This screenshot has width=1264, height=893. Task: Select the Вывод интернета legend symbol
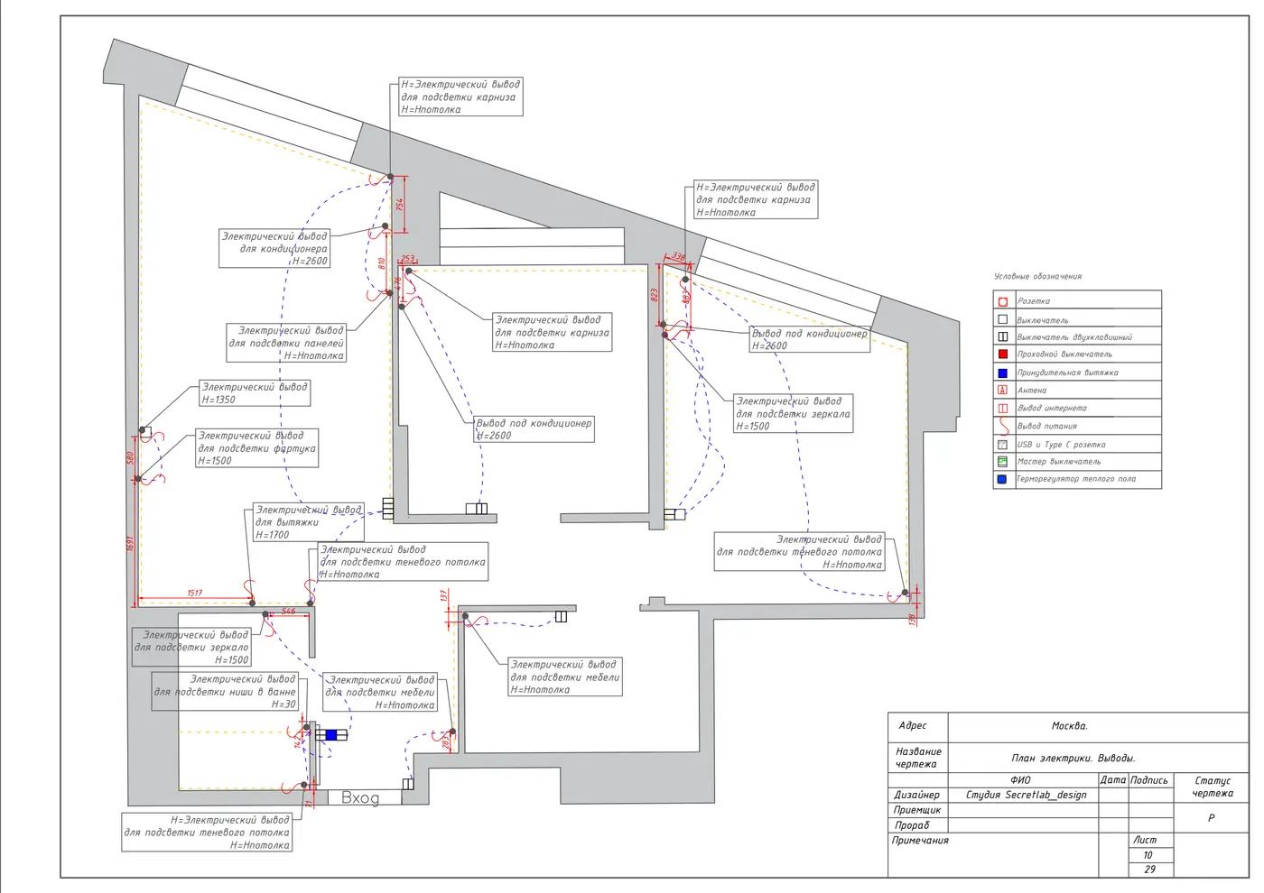[1002, 408]
